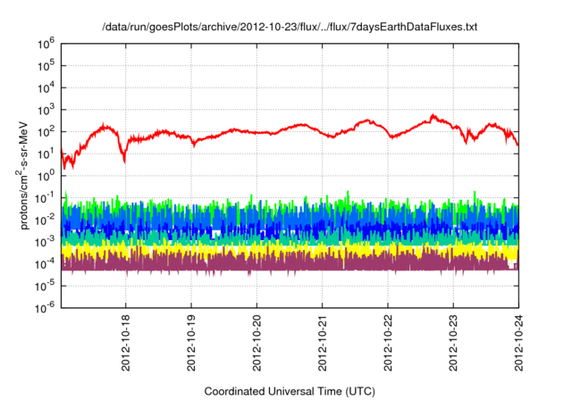
Task: Click the 10^-2 y-axis tick label
Action: coord(45,220)
